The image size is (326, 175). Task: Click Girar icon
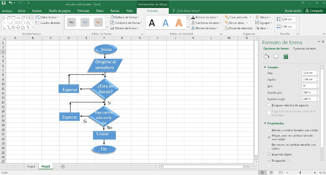point(257,28)
